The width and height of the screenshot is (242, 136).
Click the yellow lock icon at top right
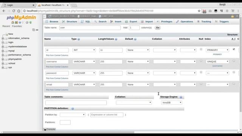point(233,16)
